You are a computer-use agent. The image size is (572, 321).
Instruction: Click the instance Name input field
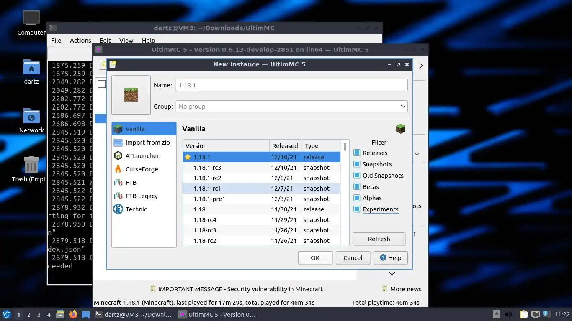tap(291, 85)
